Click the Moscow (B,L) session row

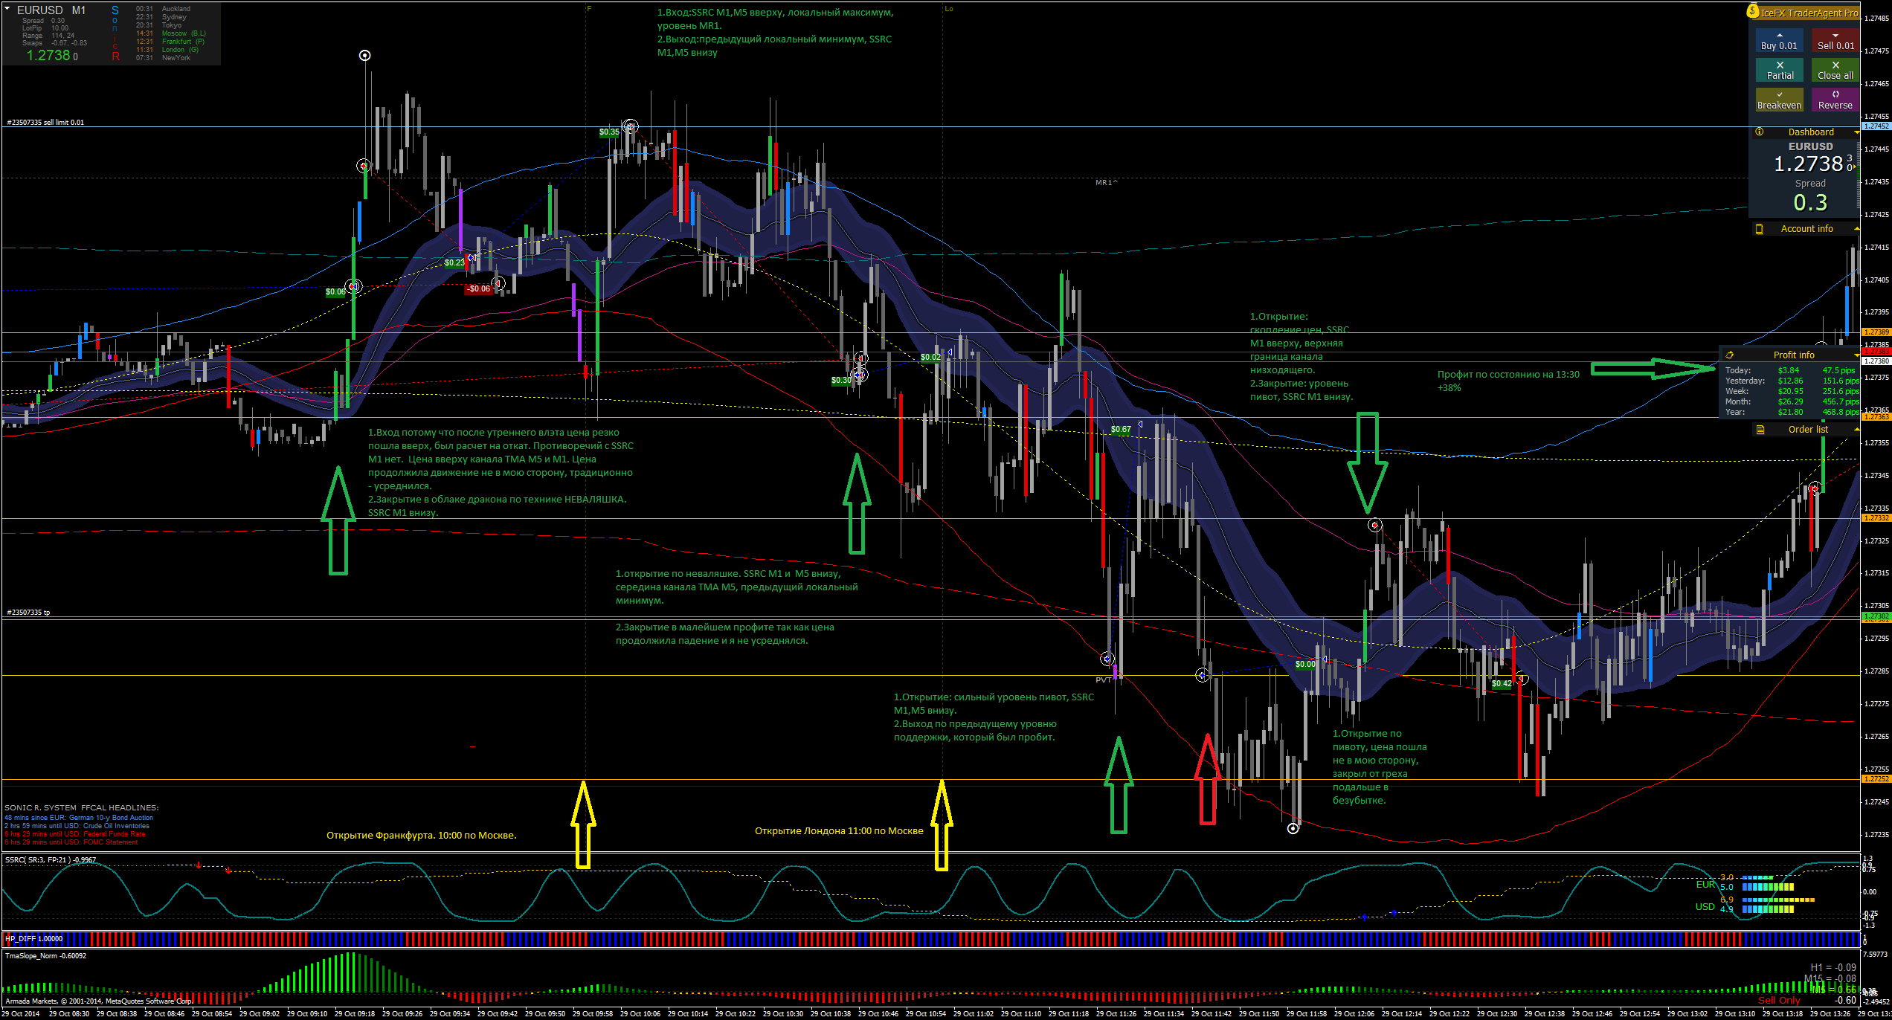pos(171,33)
